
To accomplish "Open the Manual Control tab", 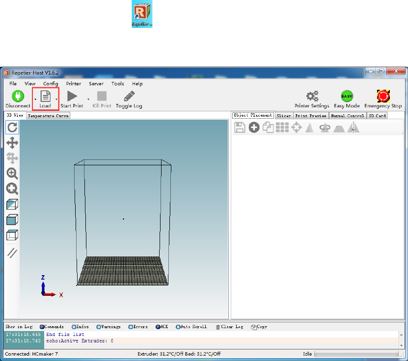I will tap(348, 116).
